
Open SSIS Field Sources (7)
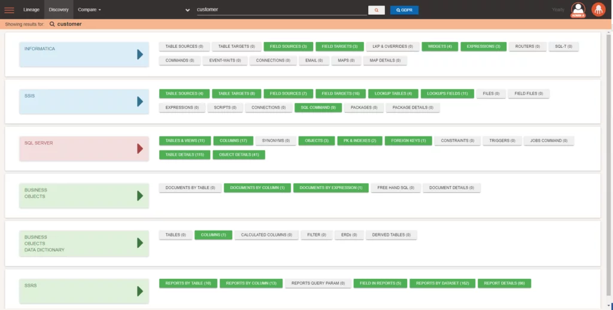(x=288, y=94)
